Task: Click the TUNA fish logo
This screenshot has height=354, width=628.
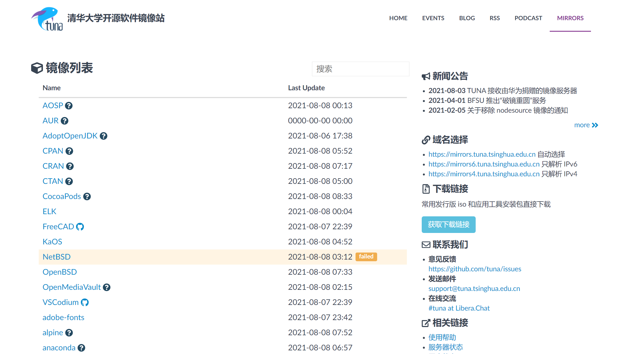Action: [x=47, y=19]
